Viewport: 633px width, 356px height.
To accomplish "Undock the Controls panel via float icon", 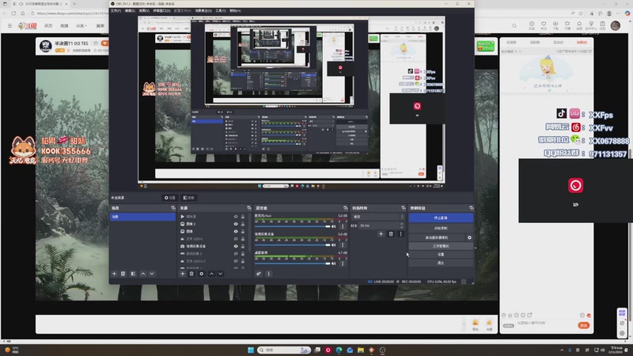I will [471, 208].
